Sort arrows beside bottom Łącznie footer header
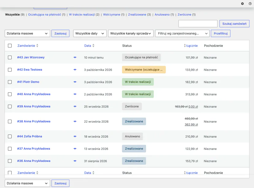The height and width of the screenshot is (188, 254). pyautogui.click(x=185, y=173)
